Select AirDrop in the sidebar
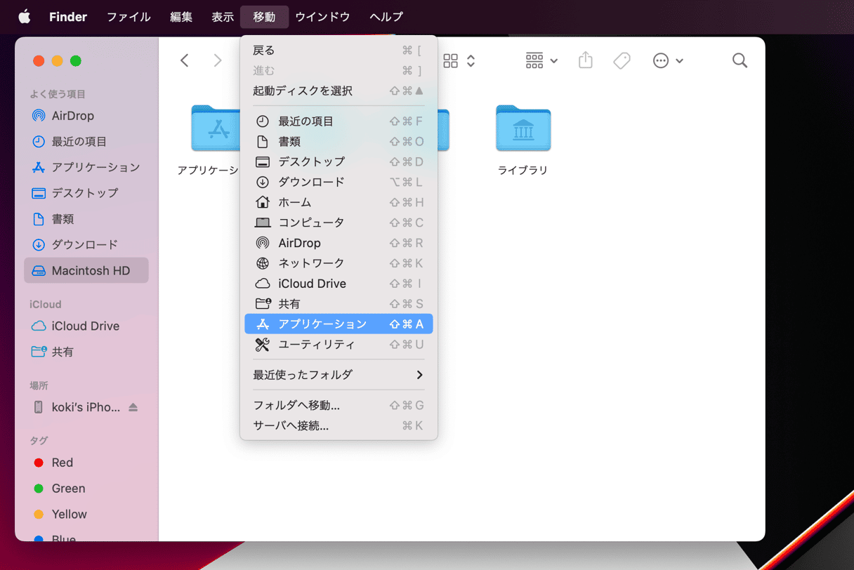The height and width of the screenshot is (570, 854). (x=86, y=116)
